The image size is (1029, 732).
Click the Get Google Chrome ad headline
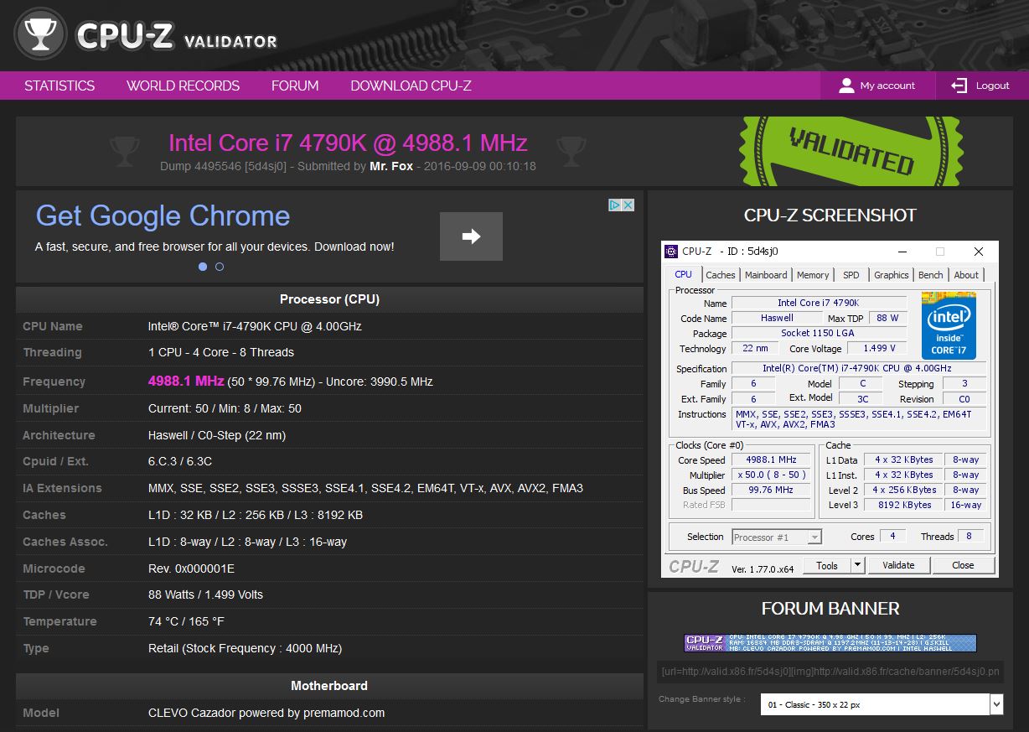163,215
